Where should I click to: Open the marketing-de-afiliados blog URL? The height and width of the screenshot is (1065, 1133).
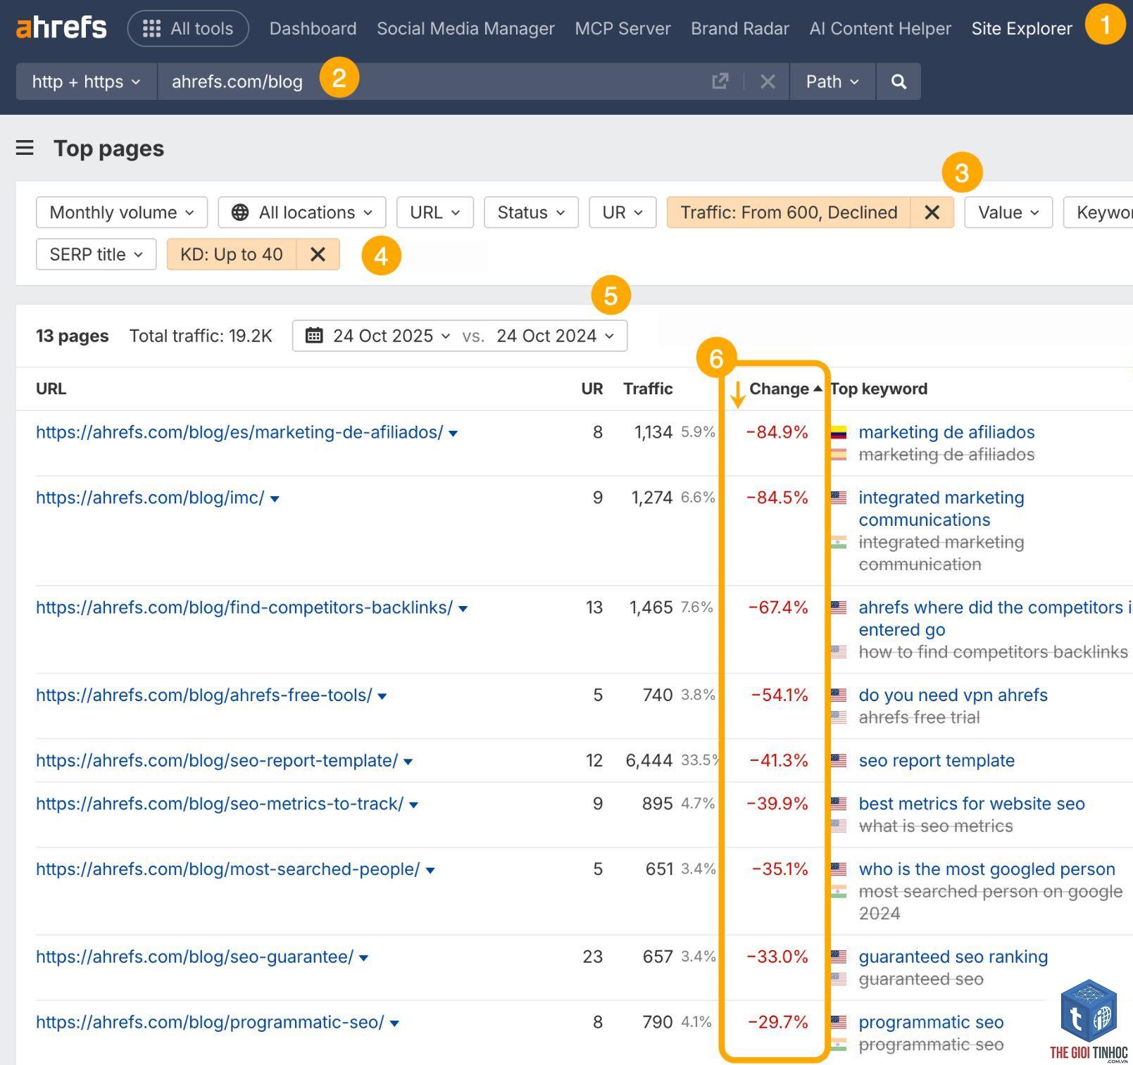coord(239,432)
